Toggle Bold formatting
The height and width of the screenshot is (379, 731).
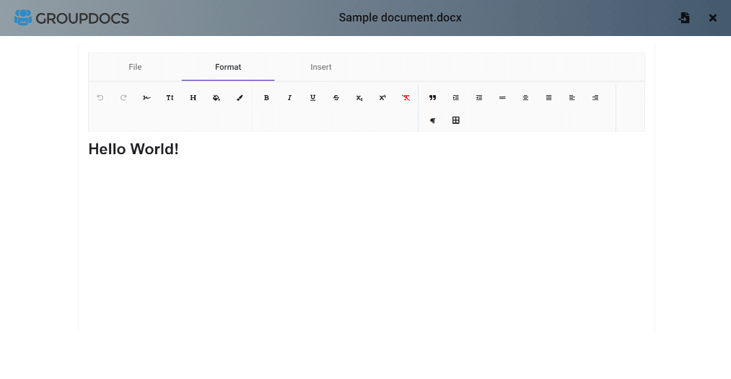266,98
